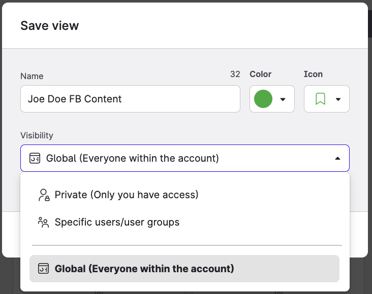Click the Visibility combo box field text

point(132,158)
